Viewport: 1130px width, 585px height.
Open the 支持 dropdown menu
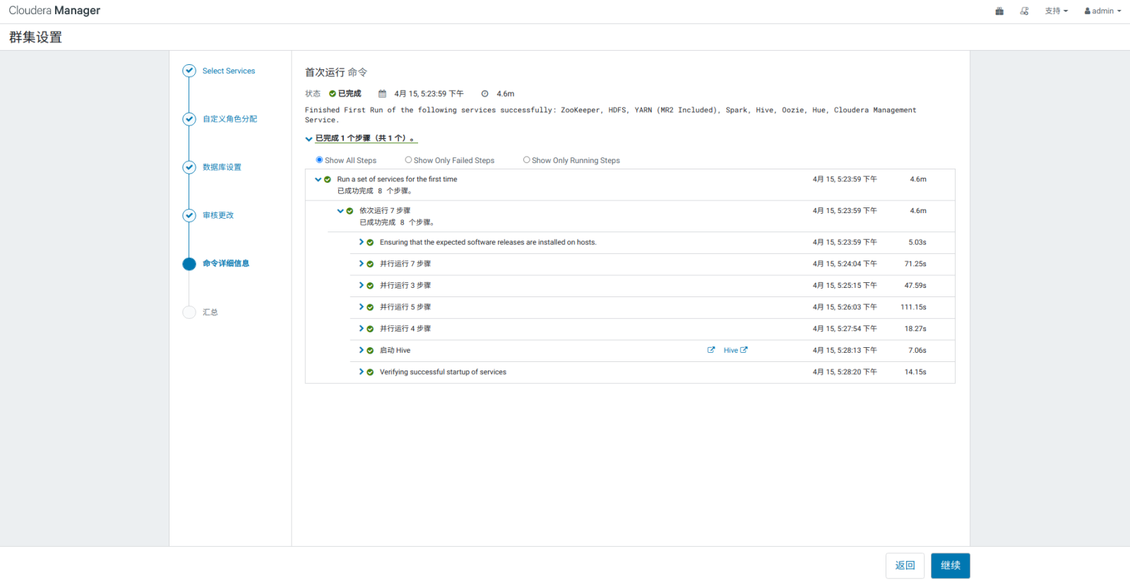coord(1056,11)
